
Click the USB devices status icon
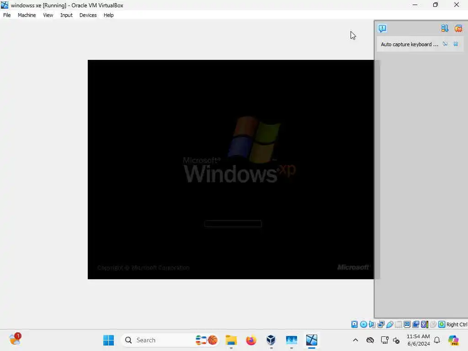point(389,324)
